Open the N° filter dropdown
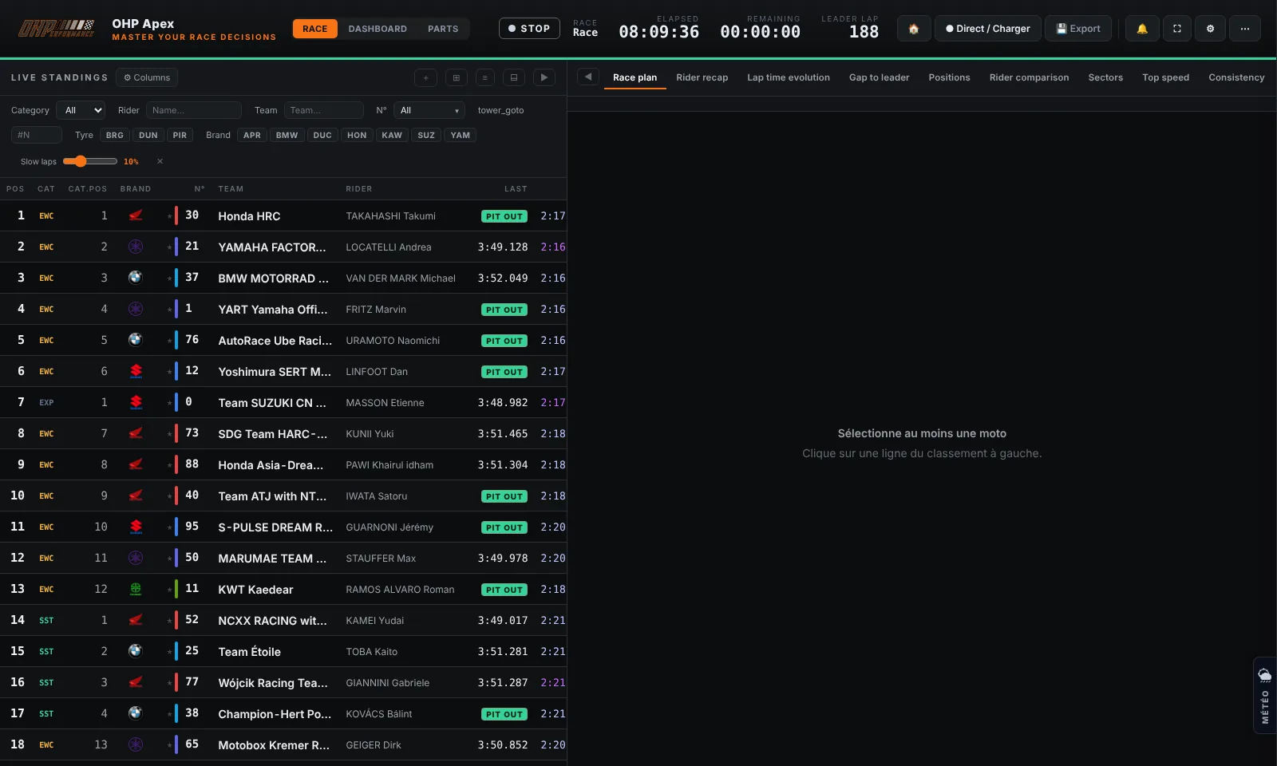Screen dimensions: 1277x766 429,110
